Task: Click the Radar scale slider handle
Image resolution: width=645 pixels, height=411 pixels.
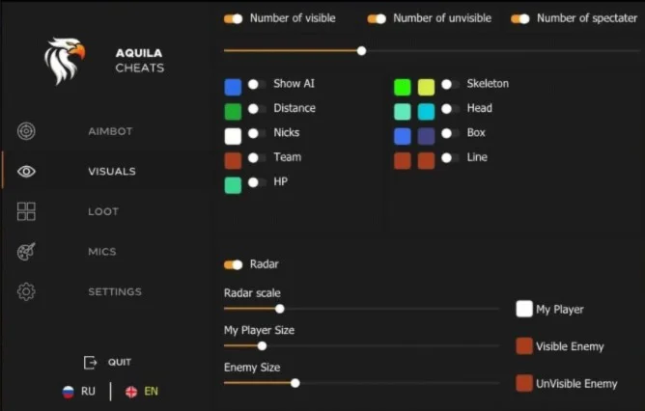Action: click(280, 309)
